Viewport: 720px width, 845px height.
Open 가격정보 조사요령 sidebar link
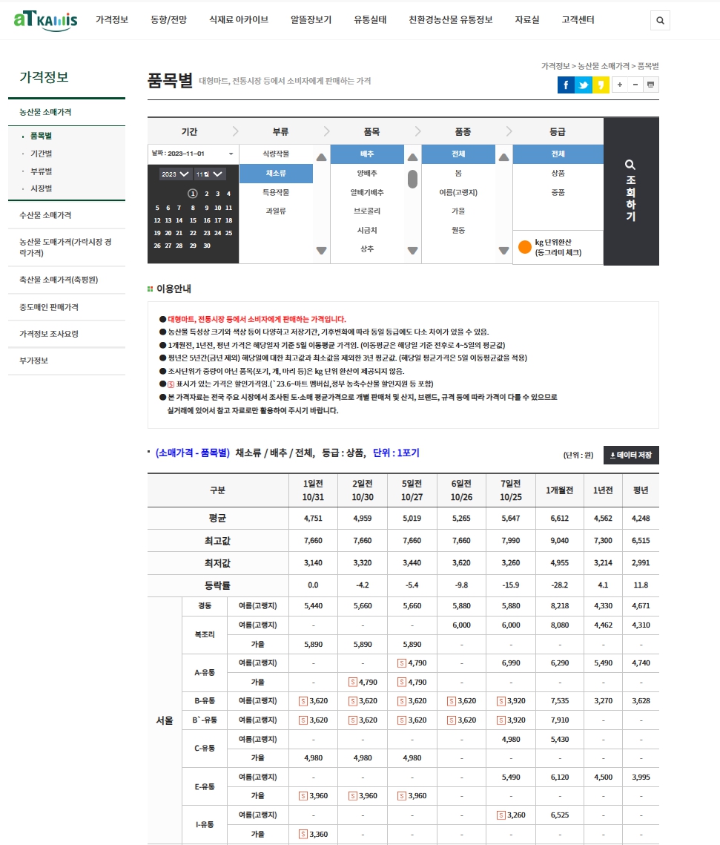pyautogui.click(x=49, y=334)
